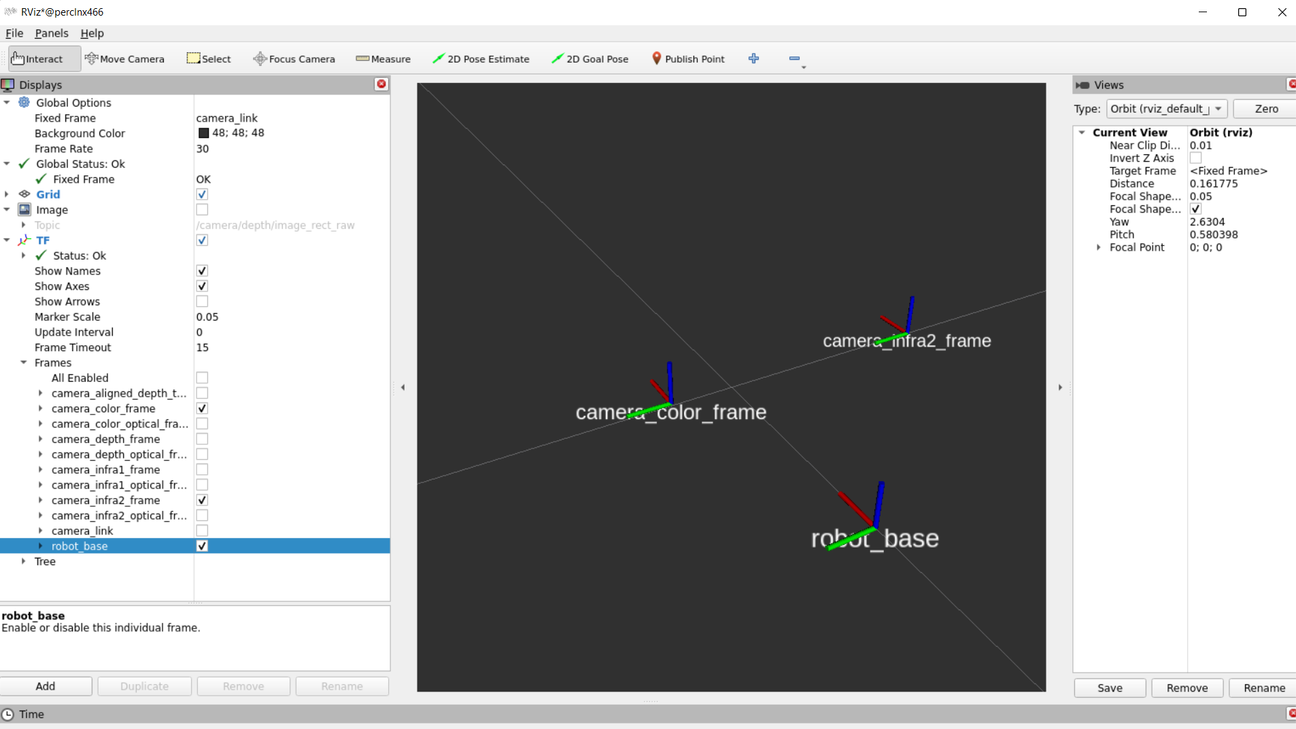The height and width of the screenshot is (729, 1296).
Task: Click the Yaw value 2.6304
Action: pyautogui.click(x=1207, y=221)
